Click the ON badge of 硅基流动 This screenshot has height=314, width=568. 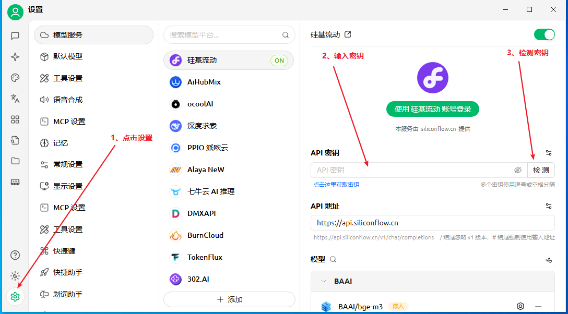tap(279, 61)
